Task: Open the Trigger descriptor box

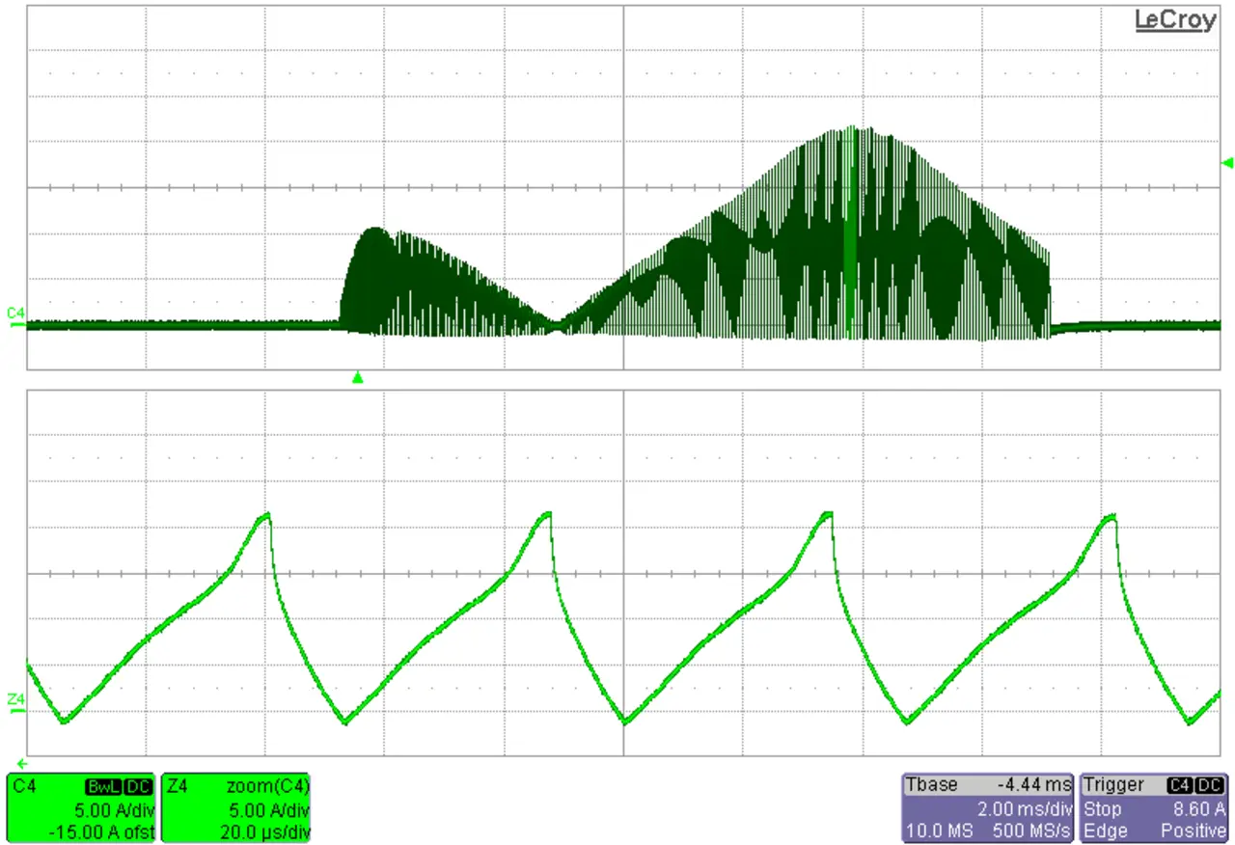Action: coord(1154,806)
